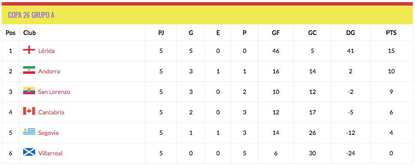The image size is (415, 166).
Task: Click the Ecuador flag icon beside San Lorenzo
Action: [29, 90]
